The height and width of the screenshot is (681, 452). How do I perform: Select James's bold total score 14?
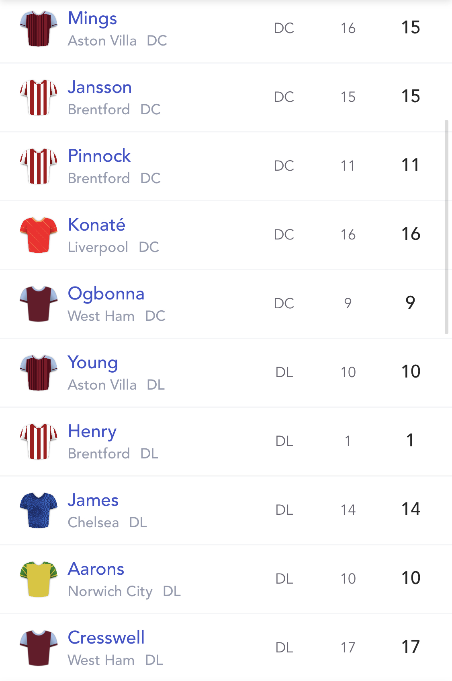[411, 509]
